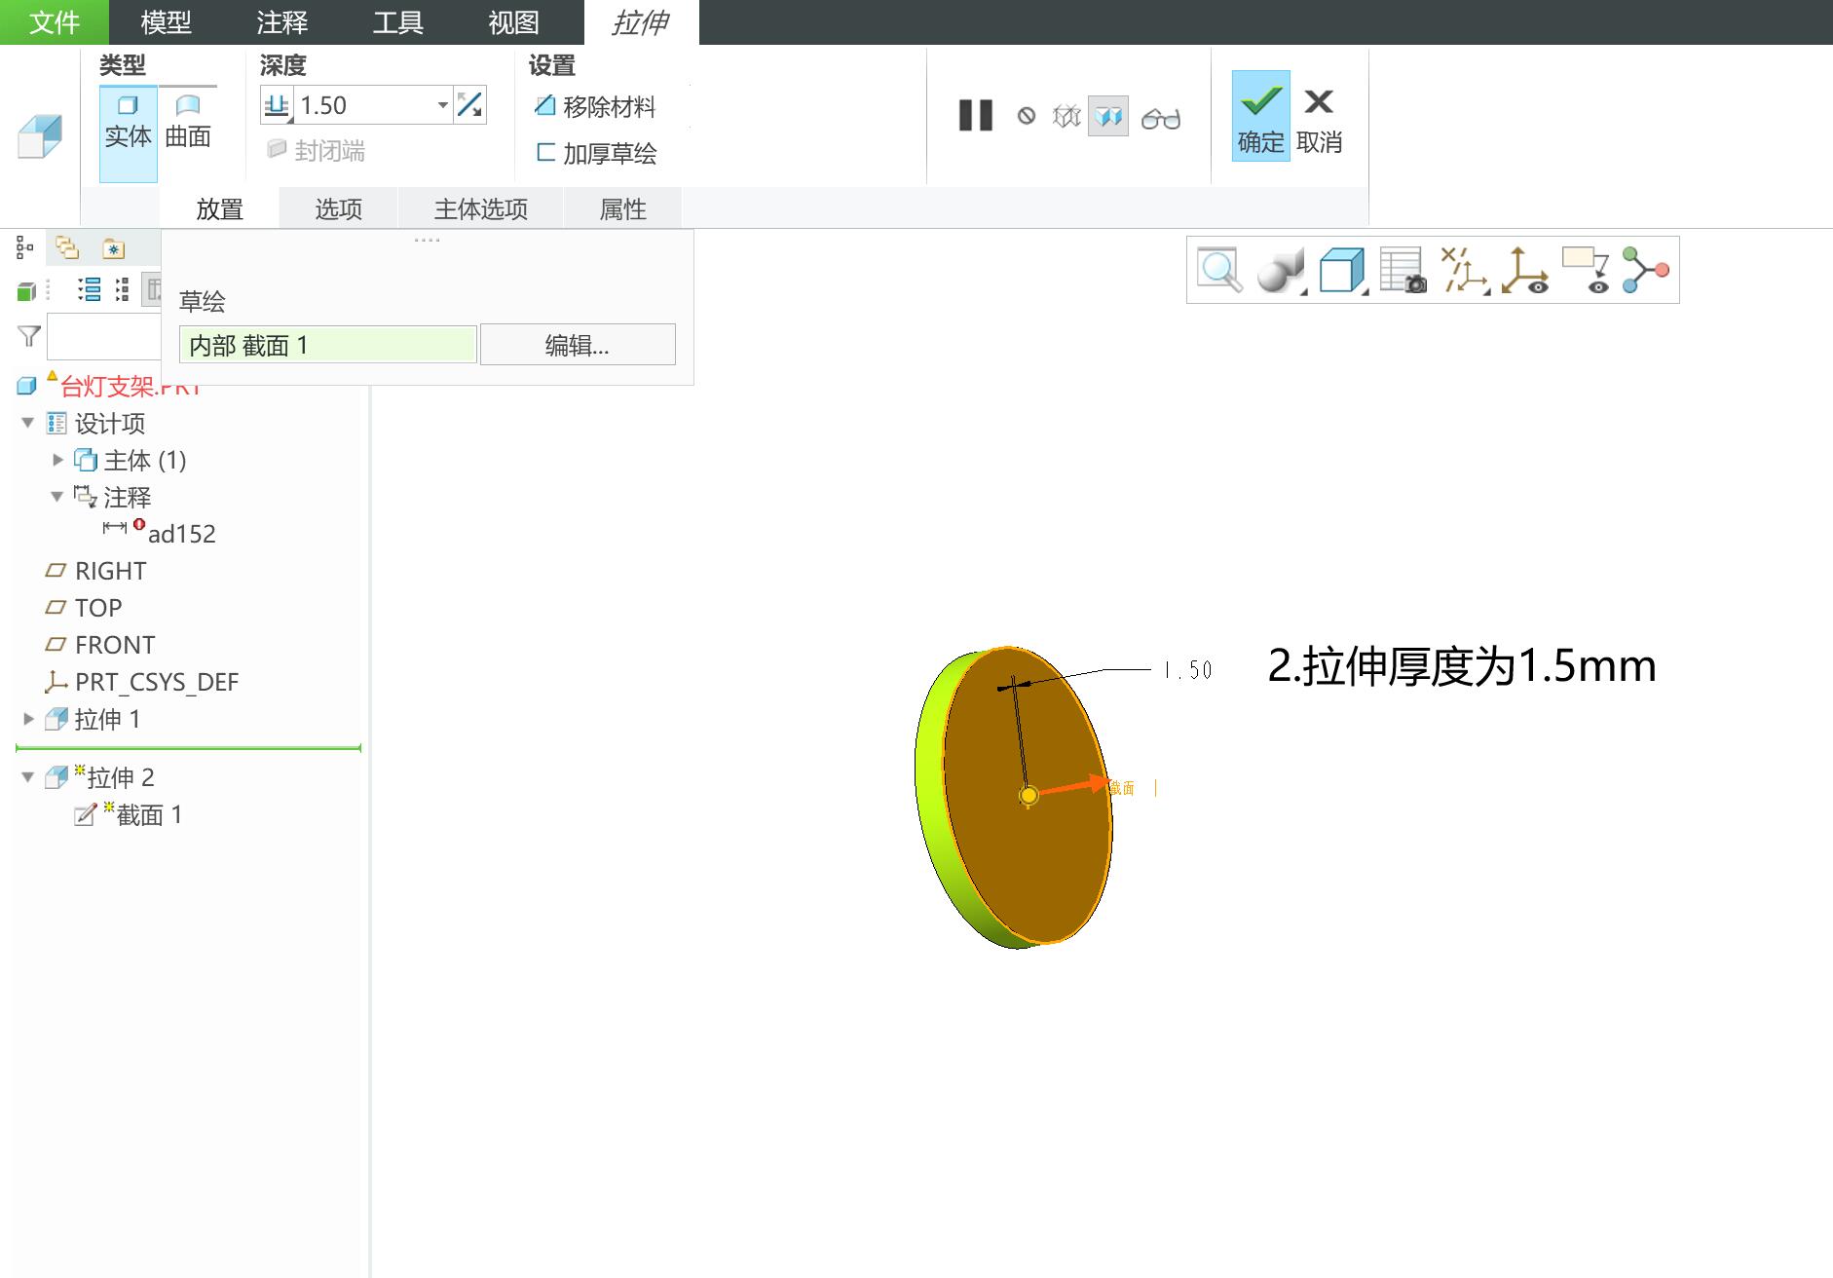Image resolution: width=1833 pixels, height=1278 pixels.
Task: Click the model tree icon
Action: [x=25, y=248]
